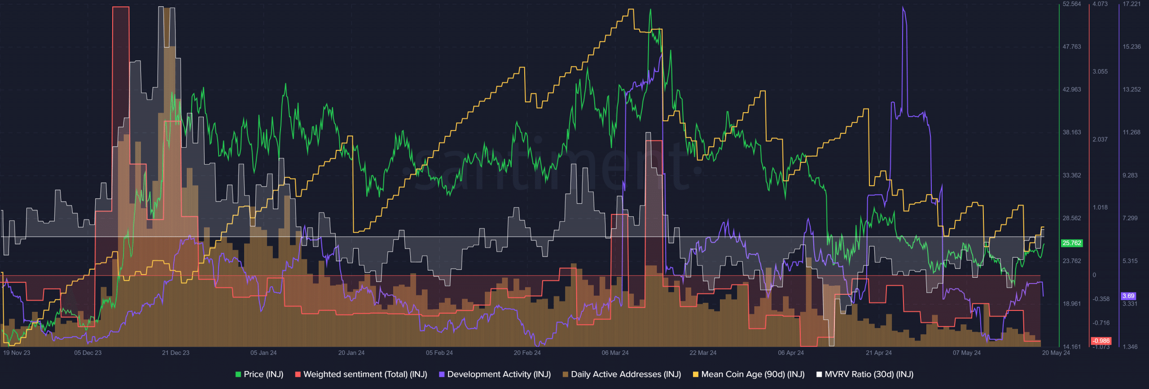This screenshot has width=1149, height=389.
Task: Click the 05 Dec 23 date label
Action: (x=88, y=353)
